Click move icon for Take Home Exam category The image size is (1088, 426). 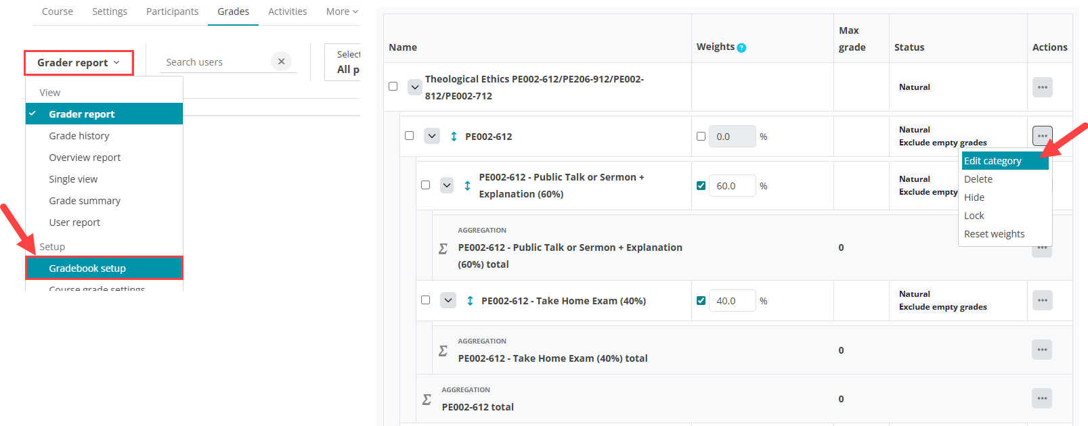point(470,300)
